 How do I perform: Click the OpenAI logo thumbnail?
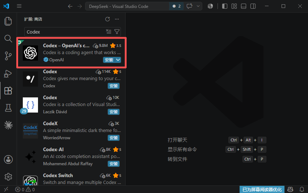pos(30,53)
